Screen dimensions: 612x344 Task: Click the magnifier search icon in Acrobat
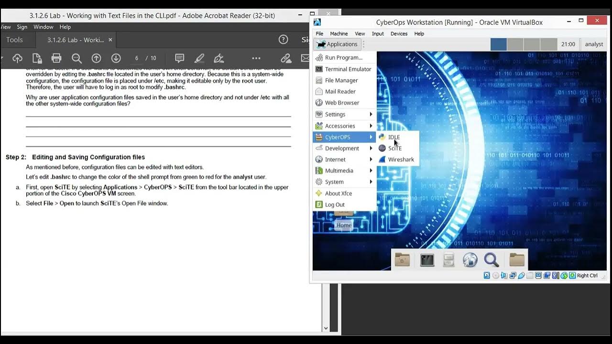76,58
